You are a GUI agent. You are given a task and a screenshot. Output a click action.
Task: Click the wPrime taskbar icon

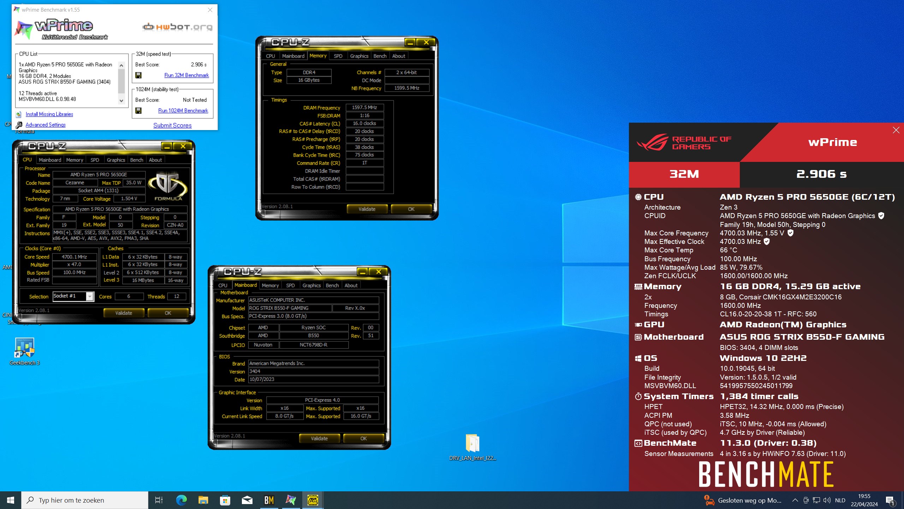291,500
